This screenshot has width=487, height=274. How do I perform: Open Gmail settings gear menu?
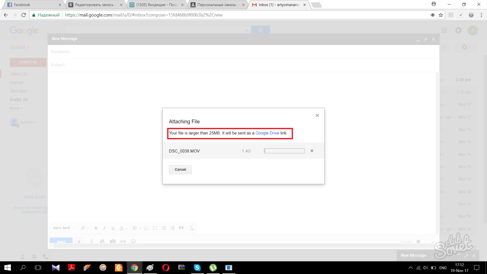[x=465, y=47]
